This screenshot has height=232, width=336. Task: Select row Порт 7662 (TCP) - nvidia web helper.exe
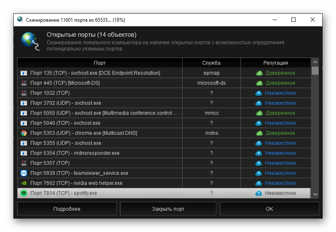(x=164, y=183)
